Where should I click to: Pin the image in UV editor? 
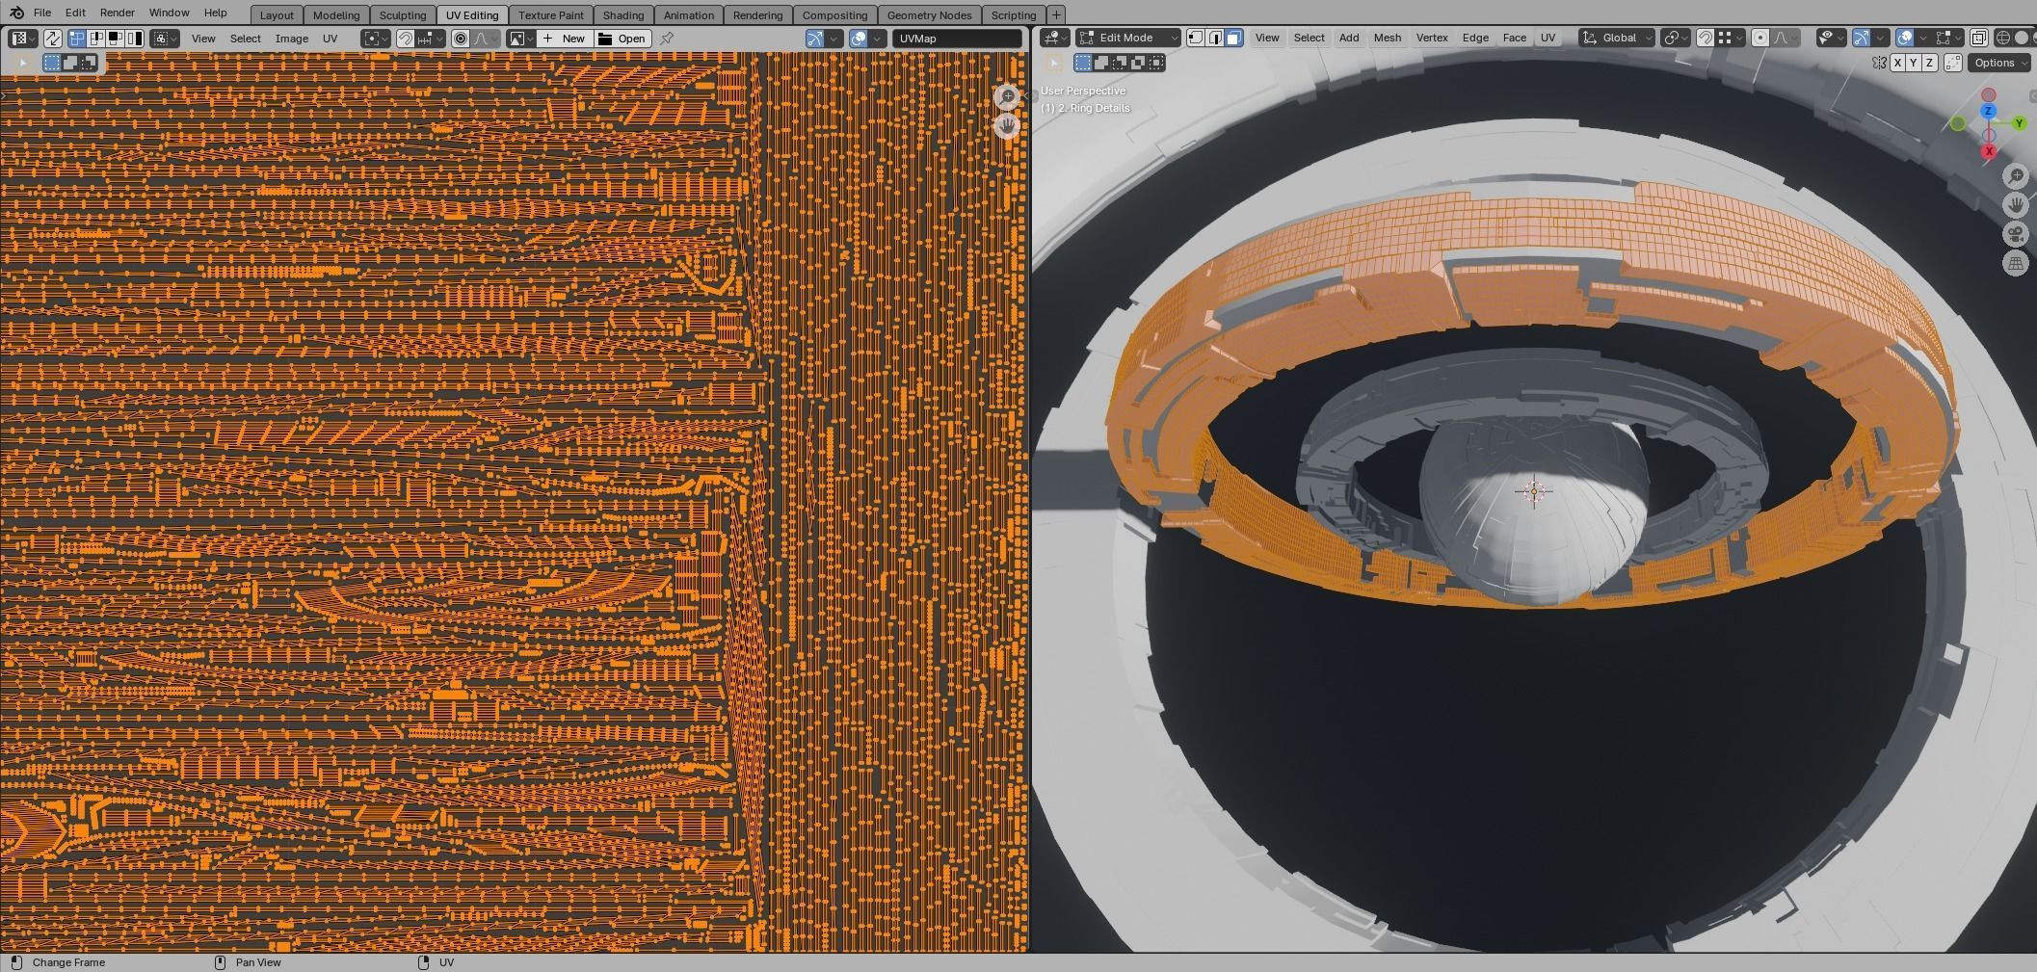point(667,39)
